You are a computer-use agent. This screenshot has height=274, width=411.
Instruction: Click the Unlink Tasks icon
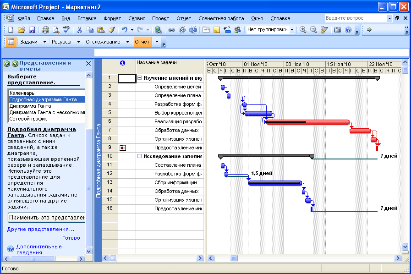pos(182,30)
